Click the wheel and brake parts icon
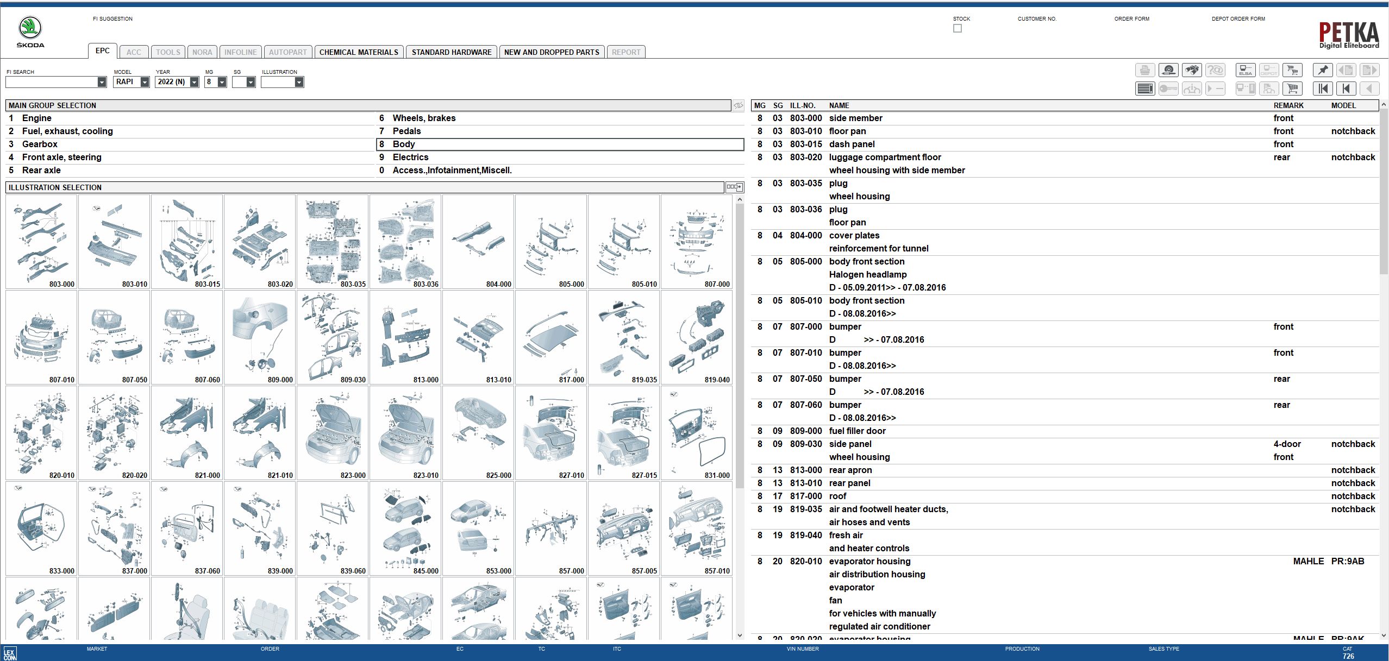The height and width of the screenshot is (661, 1389). (1168, 70)
